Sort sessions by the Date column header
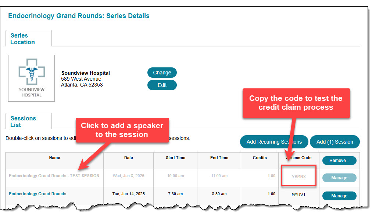 (129, 158)
